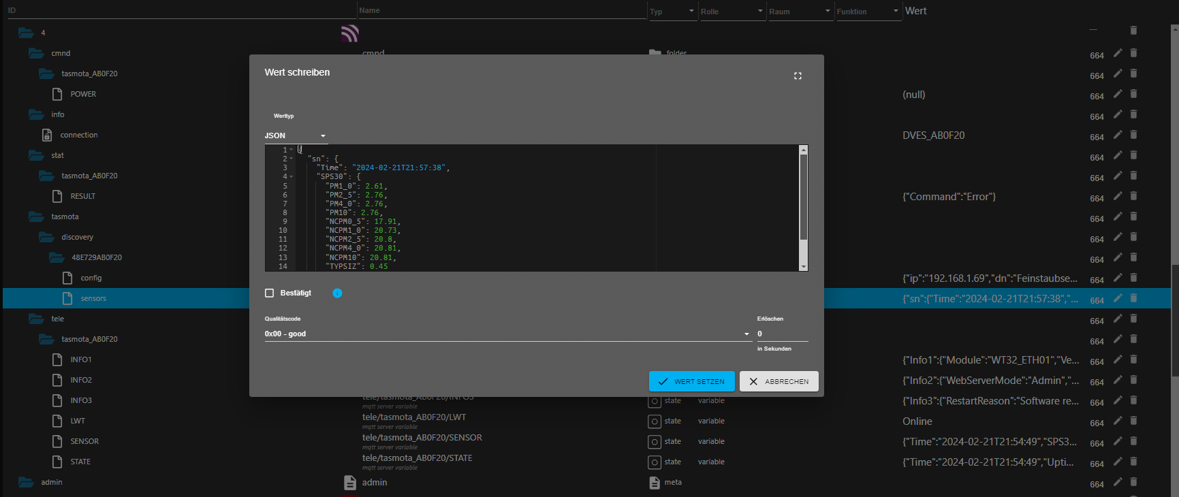Collapse the tele folder
Screen dimensions: 1179x497
pyautogui.click(x=36, y=319)
